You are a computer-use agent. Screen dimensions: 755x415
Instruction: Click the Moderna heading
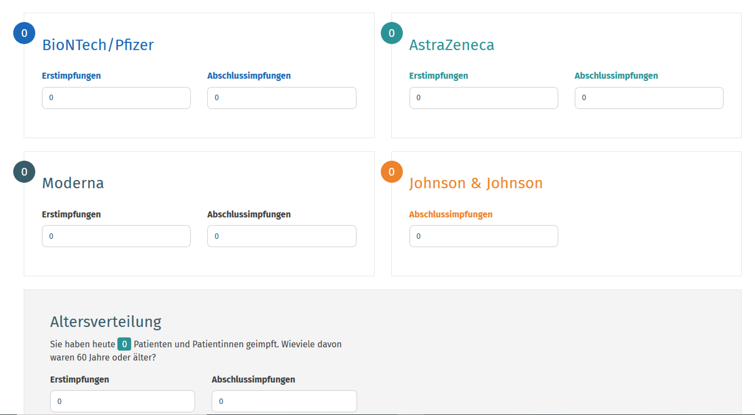coord(73,183)
